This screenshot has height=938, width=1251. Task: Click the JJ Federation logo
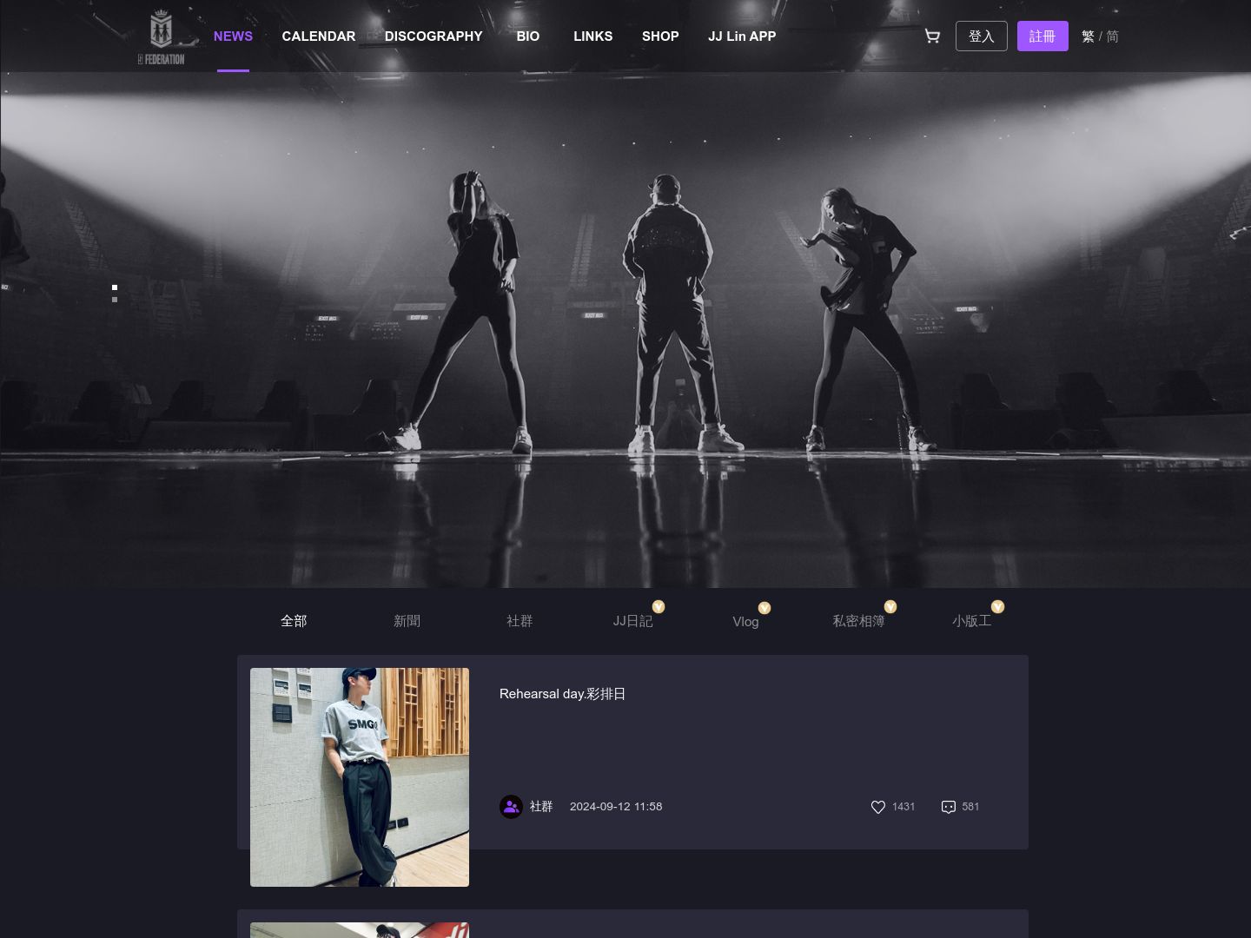click(161, 37)
